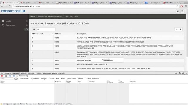
Task: Open the Console DevTools tab
Action: [61, 73]
